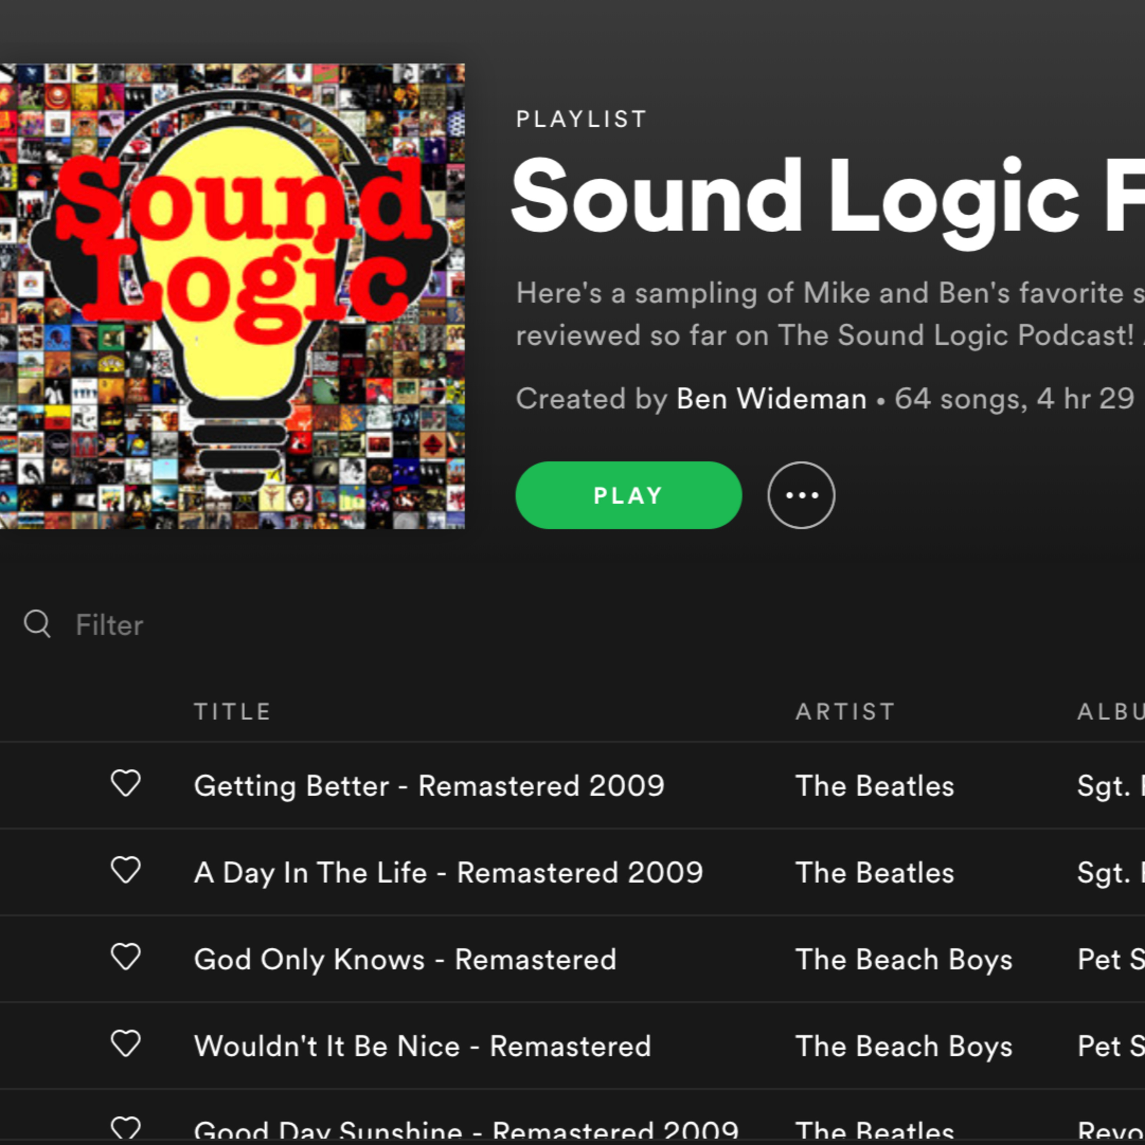Viewport: 1145px width, 1145px height.
Task: Select the track Getting Better - Remastered 2009
Action: (x=429, y=787)
